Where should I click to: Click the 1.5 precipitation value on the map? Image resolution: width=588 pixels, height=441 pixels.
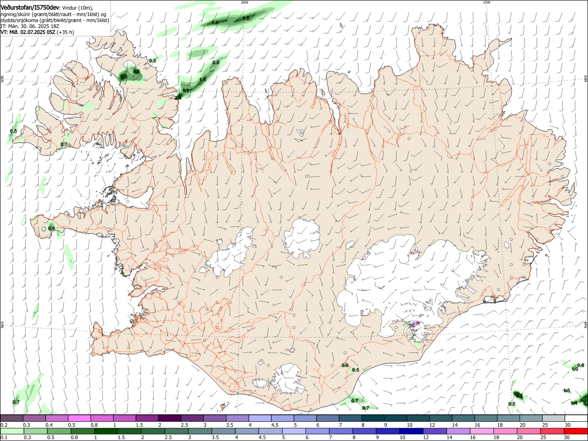(566, 391)
